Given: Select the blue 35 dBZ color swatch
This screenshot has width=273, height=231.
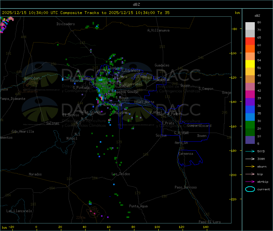Looking at the screenshot, I should click(250, 109).
